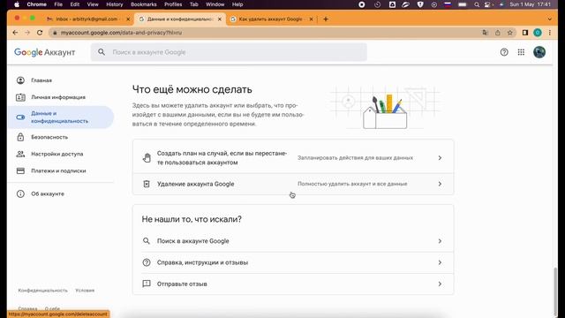Open chevron for Поиск в аккаунте Google row
Viewport: 565px width, 318px height.
pyautogui.click(x=440, y=241)
